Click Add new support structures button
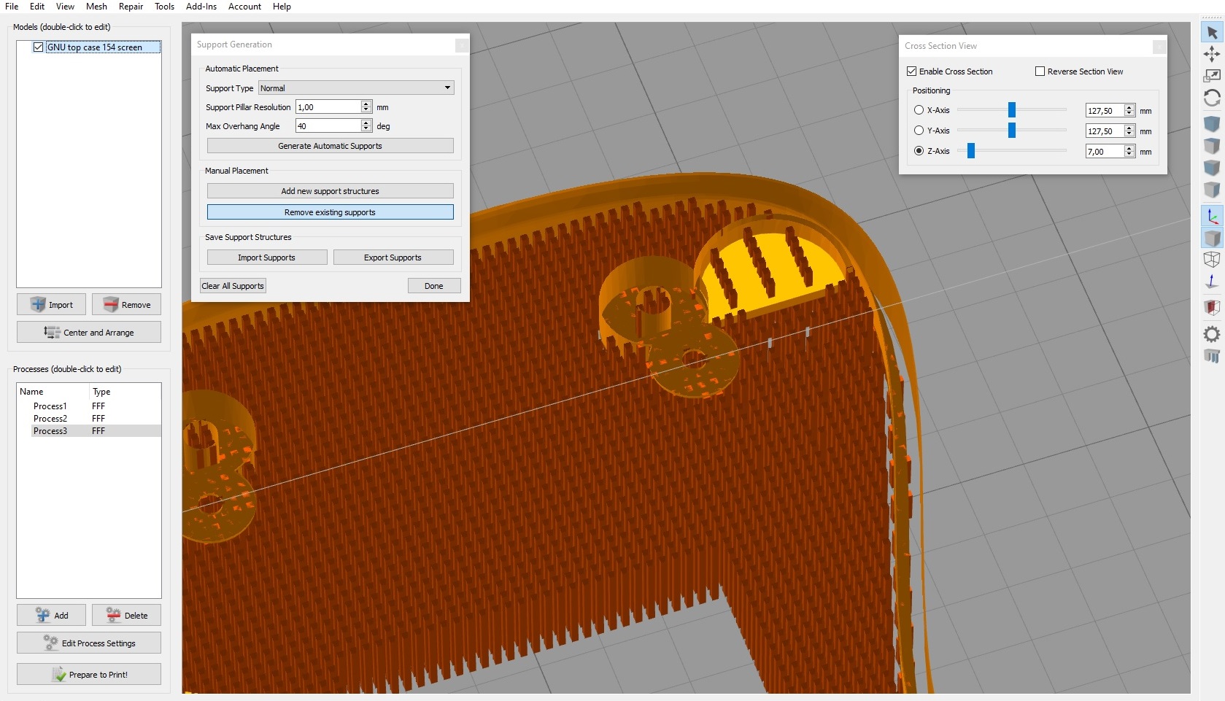Viewport: 1225px width, 701px height. point(330,191)
